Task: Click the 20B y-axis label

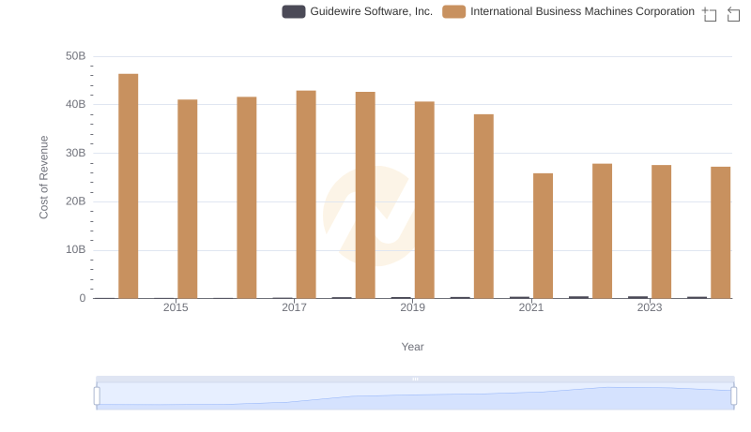Action: [x=76, y=201]
